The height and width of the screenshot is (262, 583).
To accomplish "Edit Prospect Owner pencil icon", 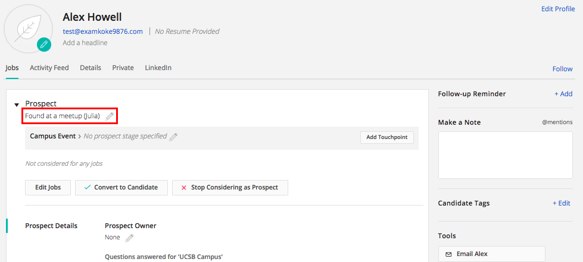I will [x=129, y=238].
